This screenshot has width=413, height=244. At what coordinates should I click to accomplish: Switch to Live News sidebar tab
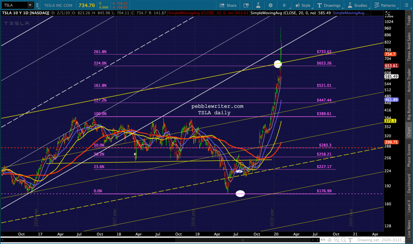click(x=409, y=229)
